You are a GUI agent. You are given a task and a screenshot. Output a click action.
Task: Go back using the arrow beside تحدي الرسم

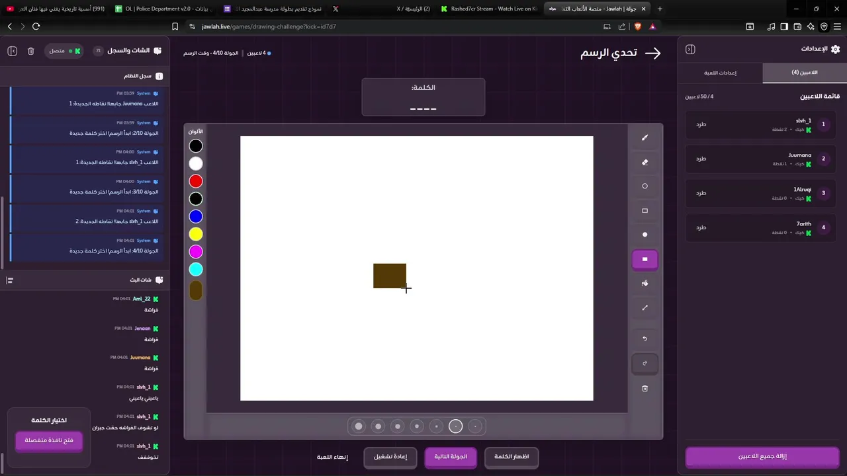[652, 53]
